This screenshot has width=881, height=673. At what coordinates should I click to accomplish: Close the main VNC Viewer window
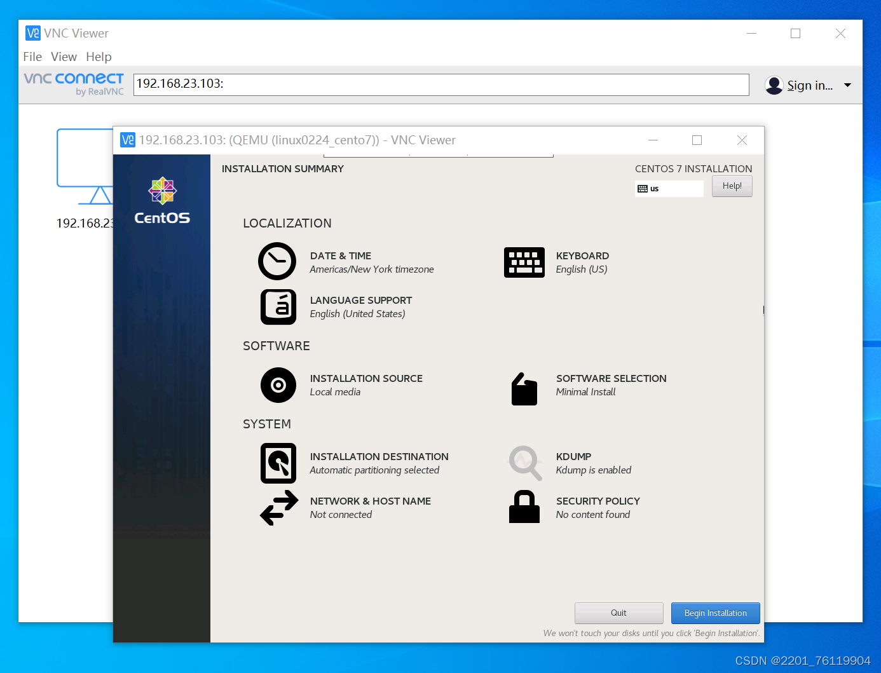(840, 33)
